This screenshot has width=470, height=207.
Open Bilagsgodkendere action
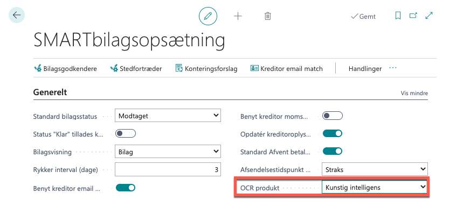65,68
